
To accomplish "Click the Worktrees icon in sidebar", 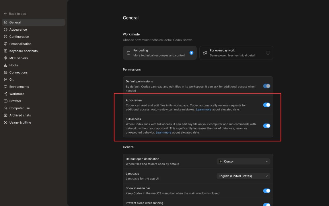I will pos(6,94).
